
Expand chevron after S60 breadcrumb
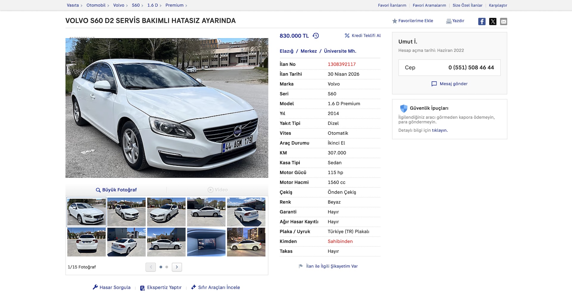[x=142, y=6]
